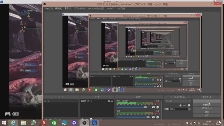Move scene up with the arrow icon

[55, 119]
